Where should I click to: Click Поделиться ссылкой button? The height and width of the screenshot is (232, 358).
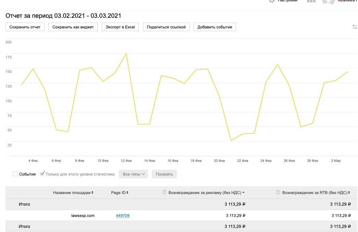(x=166, y=27)
